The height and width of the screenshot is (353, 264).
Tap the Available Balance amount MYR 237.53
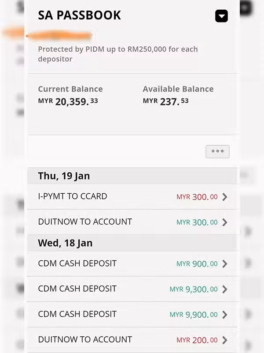tap(166, 101)
